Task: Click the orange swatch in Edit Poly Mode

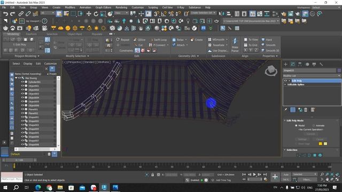Action: pyautogui.click(x=321, y=143)
